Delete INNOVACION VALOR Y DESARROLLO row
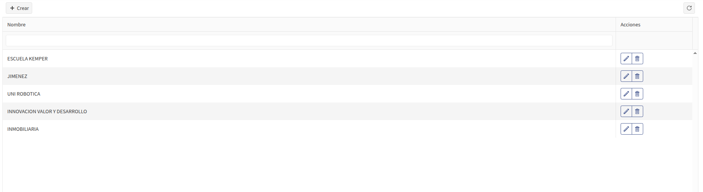The image size is (703, 192). pos(637,111)
